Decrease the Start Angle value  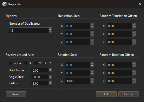50,71
